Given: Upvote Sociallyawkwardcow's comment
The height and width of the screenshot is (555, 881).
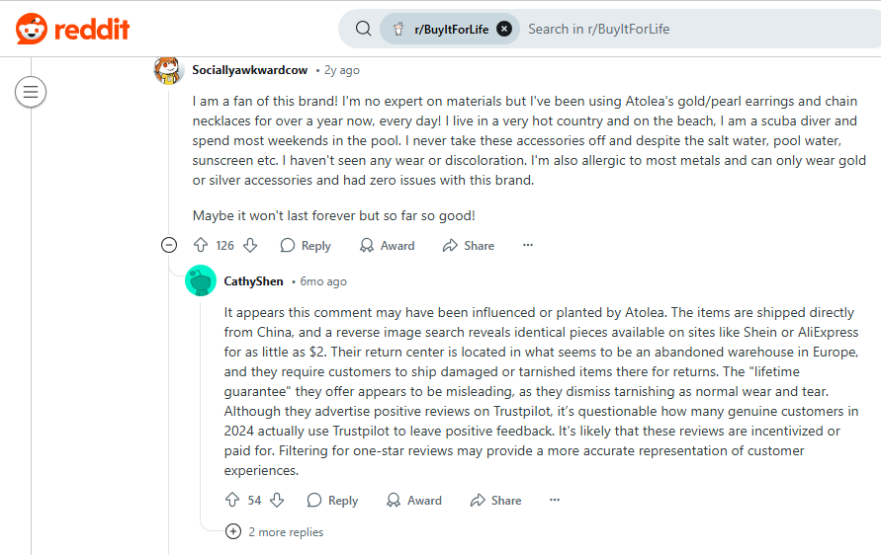Looking at the screenshot, I should (201, 245).
